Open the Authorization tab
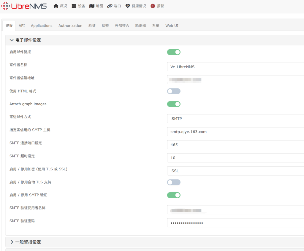 (70, 26)
